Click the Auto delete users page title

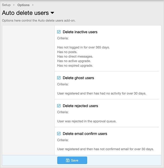(25, 13)
